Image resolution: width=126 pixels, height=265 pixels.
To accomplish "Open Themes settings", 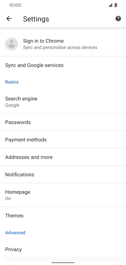I will [x=63, y=216].
